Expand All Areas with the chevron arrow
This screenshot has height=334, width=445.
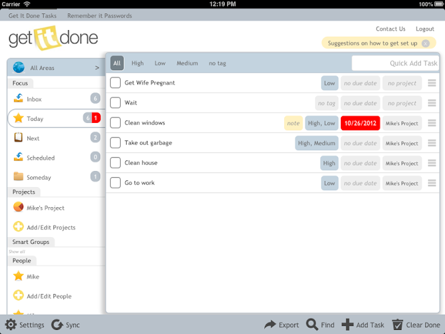click(x=97, y=67)
